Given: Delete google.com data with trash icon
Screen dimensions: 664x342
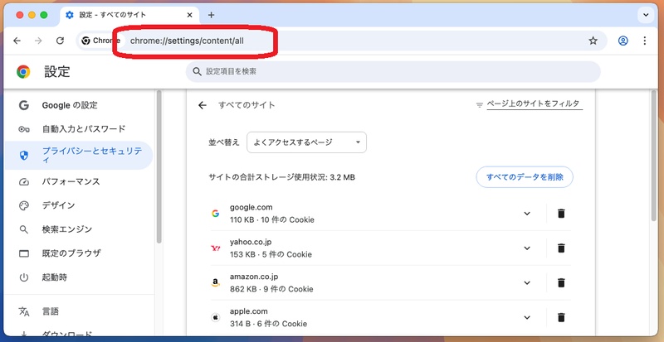Looking at the screenshot, I should coord(561,214).
